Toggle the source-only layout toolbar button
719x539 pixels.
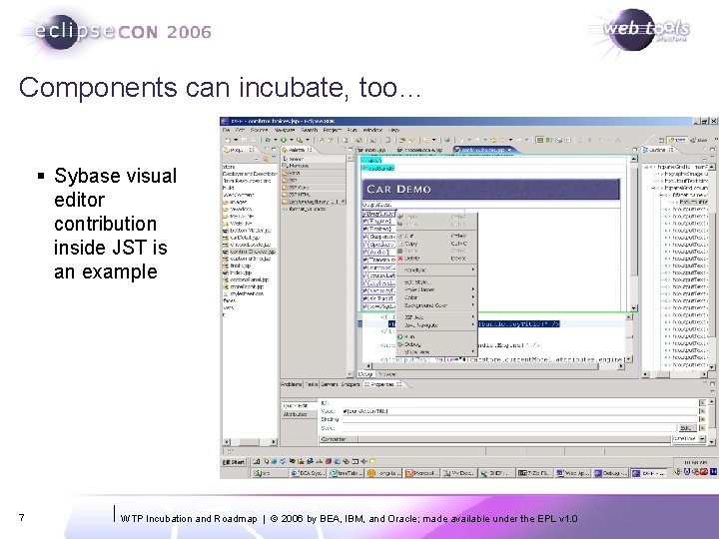pyautogui.click(x=568, y=140)
